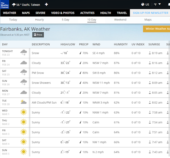This screenshot has width=170, height=158.
Task: Click the Tue Feb 28 partly sunny icon
Action: tap(24, 102)
